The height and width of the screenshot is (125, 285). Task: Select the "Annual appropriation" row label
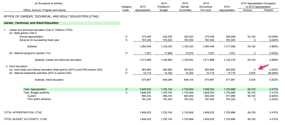tap(31, 37)
